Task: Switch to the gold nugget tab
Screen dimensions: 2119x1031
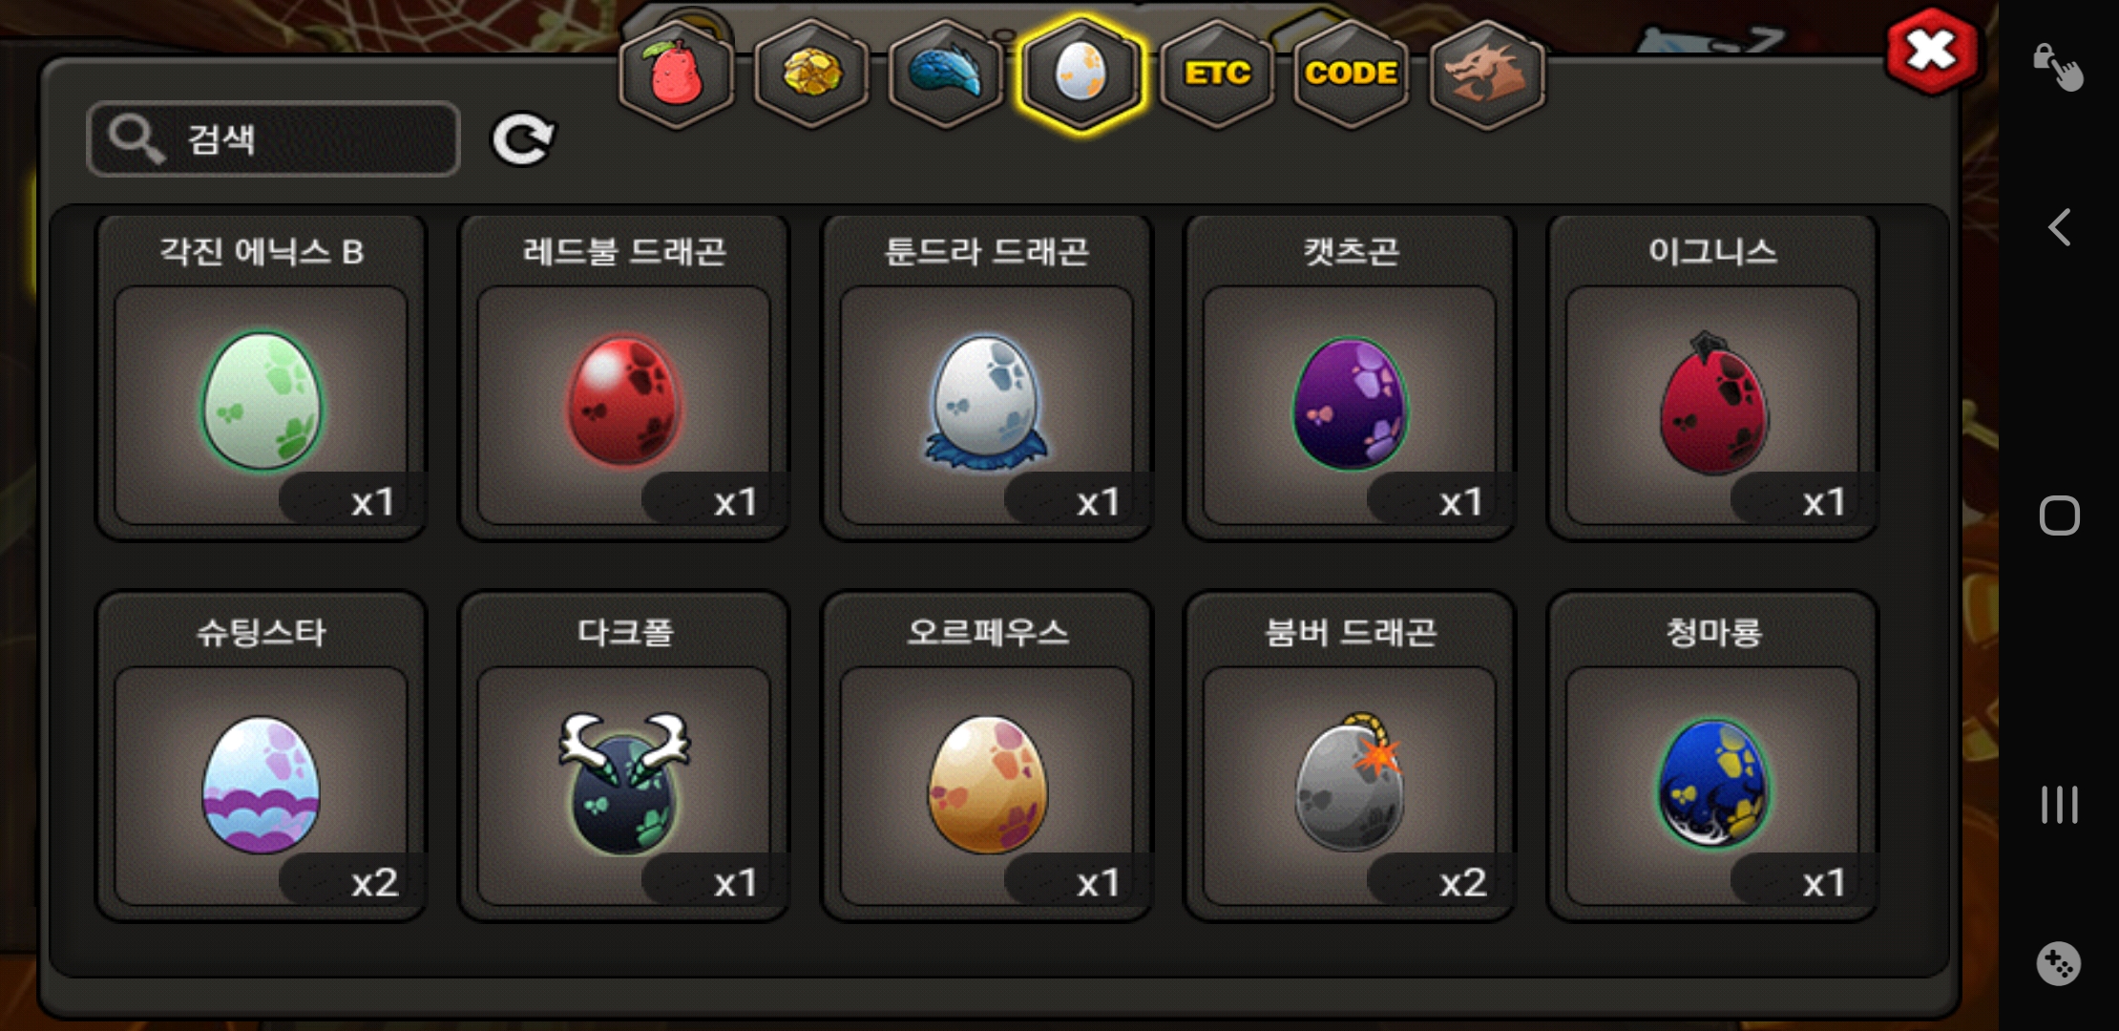Action: [811, 74]
